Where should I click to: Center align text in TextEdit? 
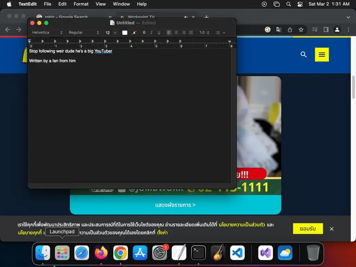[176, 32]
